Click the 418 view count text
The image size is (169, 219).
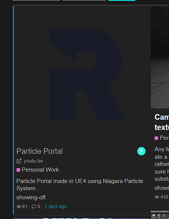point(164,197)
